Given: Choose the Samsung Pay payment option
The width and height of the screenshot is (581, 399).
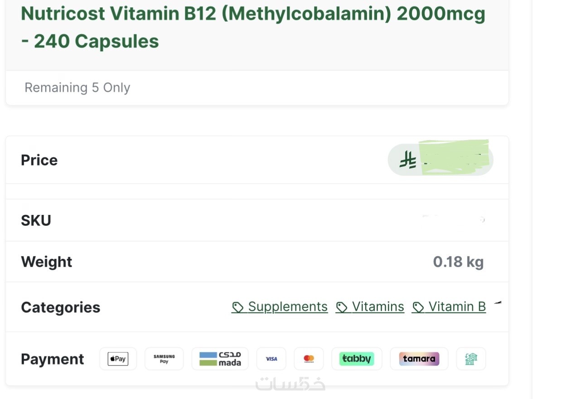Looking at the screenshot, I should (x=164, y=359).
